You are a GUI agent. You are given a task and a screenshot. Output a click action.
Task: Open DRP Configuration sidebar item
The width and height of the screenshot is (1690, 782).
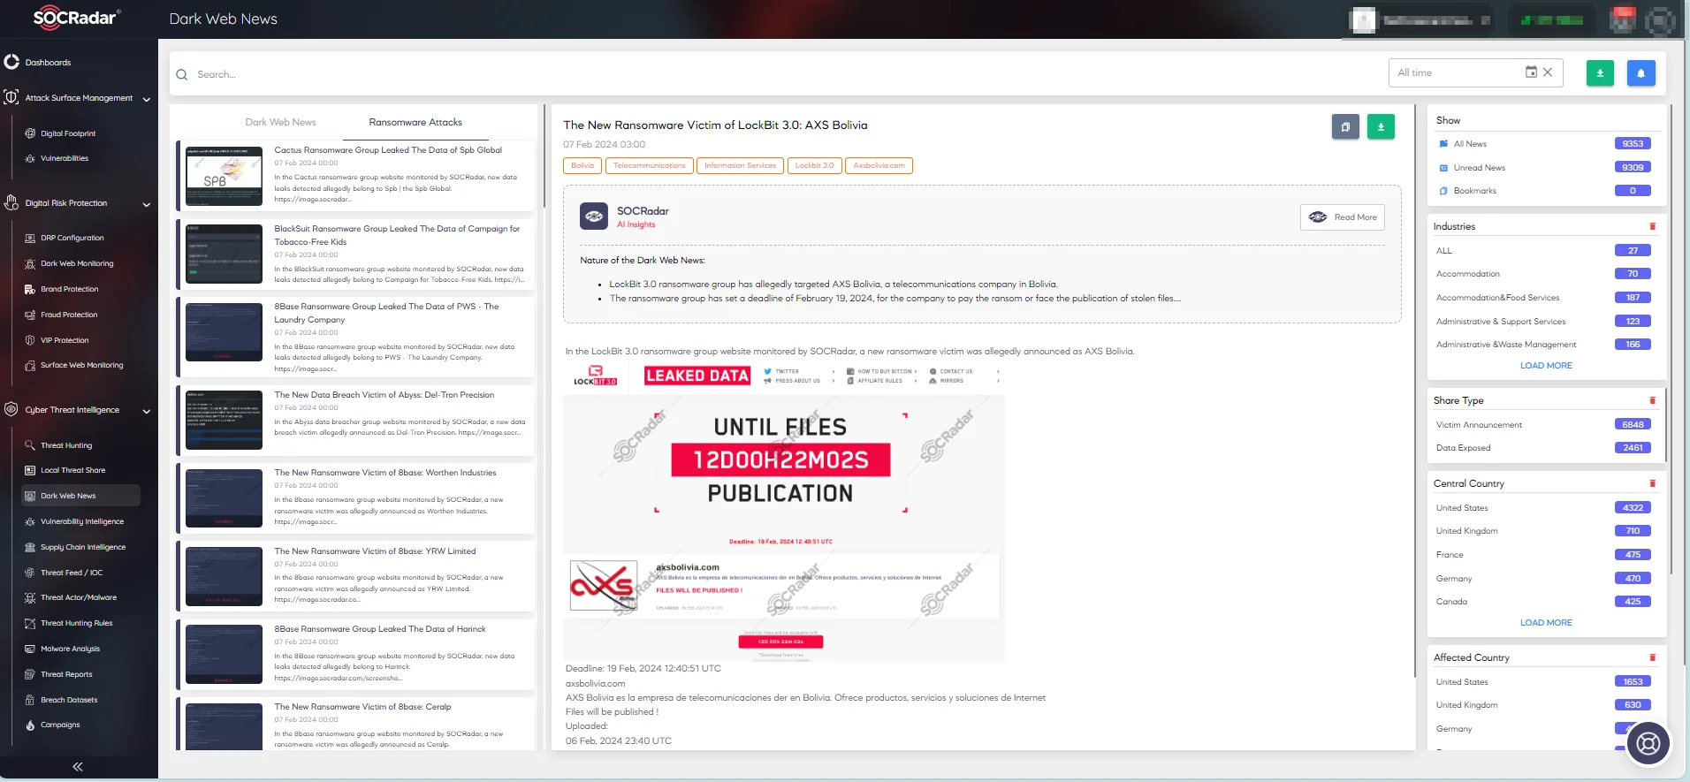[72, 239]
